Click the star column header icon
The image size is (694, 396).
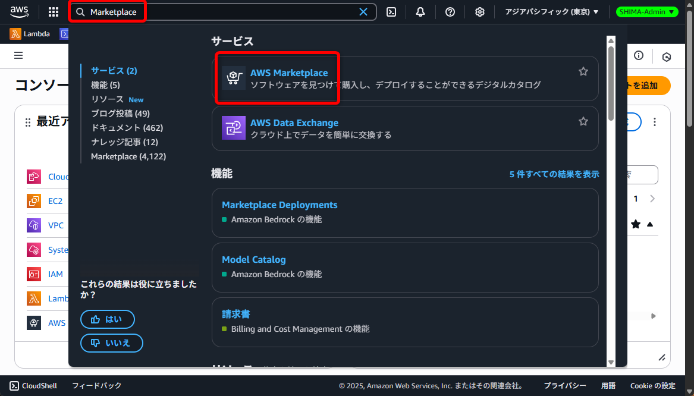636,224
